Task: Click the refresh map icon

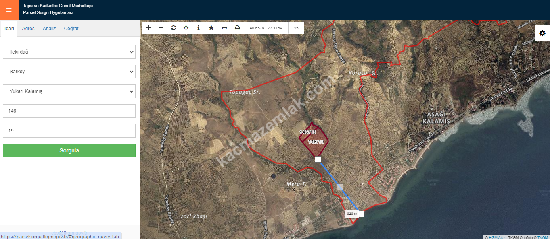Action: tap(174, 28)
